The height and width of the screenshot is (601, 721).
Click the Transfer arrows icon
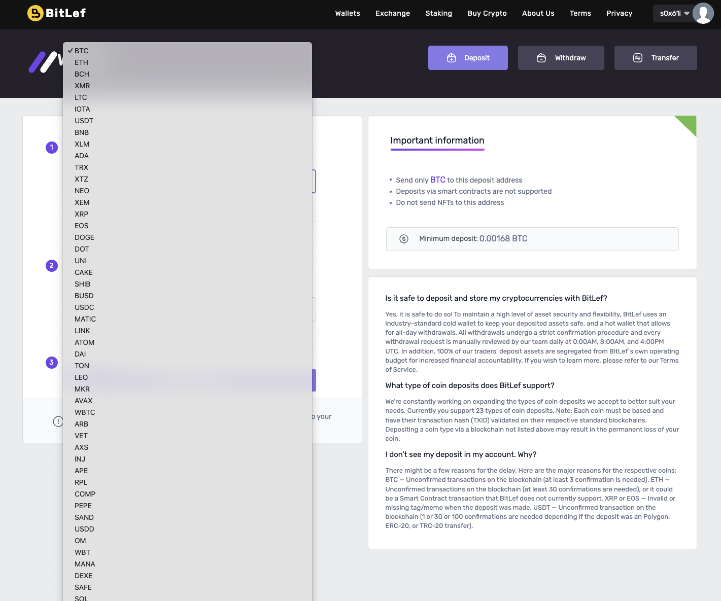[x=637, y=57]
